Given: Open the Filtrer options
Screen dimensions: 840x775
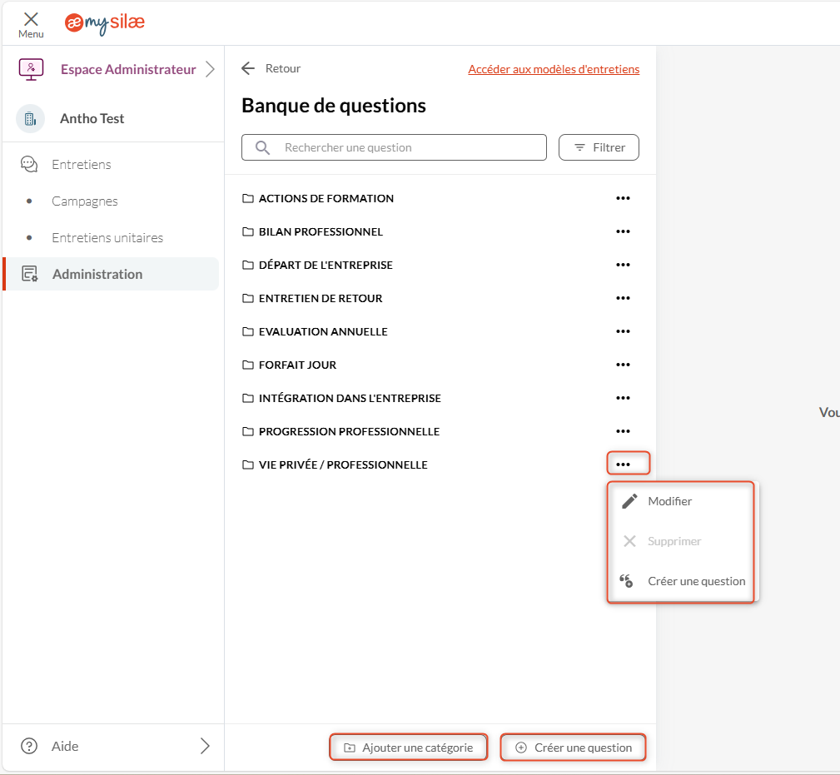Looking at the screenshot, I should click(x=599, y=147).
